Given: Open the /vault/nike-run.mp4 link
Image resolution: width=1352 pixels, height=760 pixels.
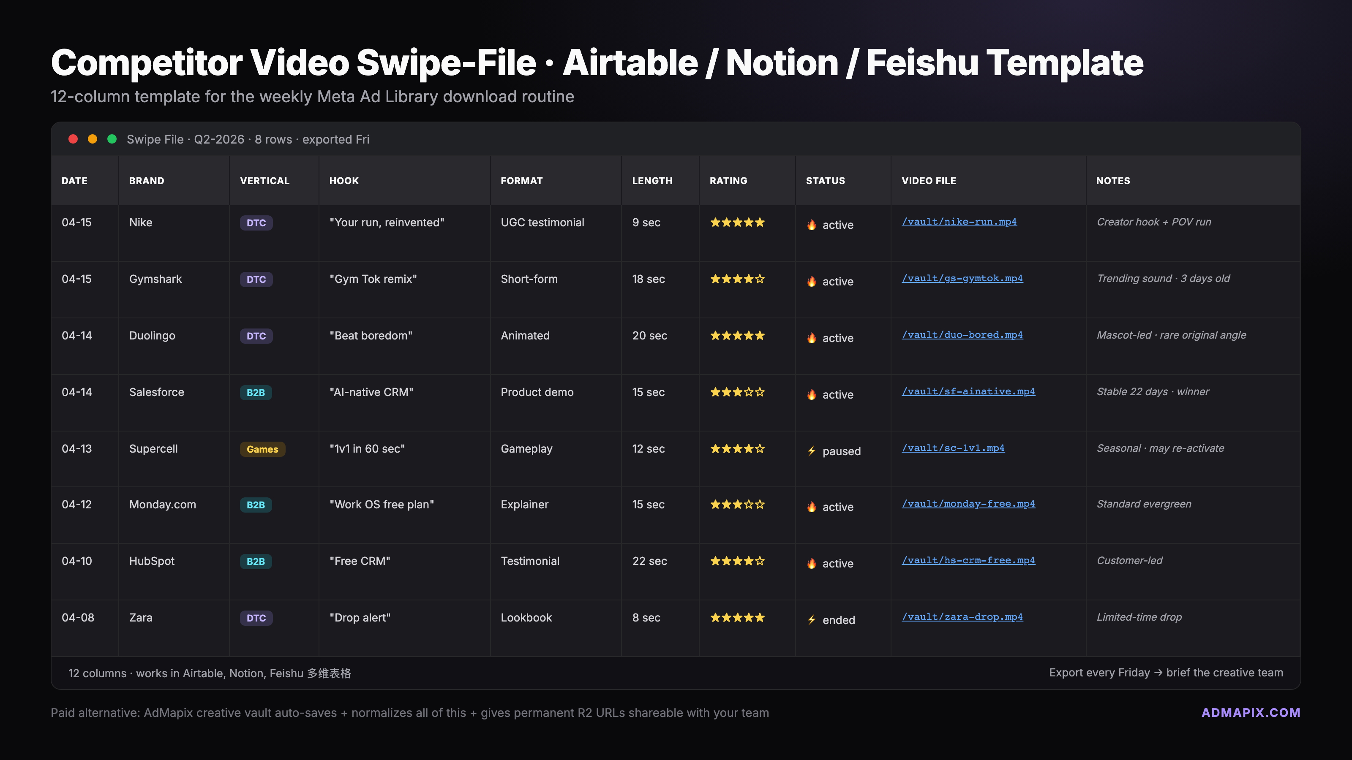Looking at the screenshot, I should click(x=959, y=221).
